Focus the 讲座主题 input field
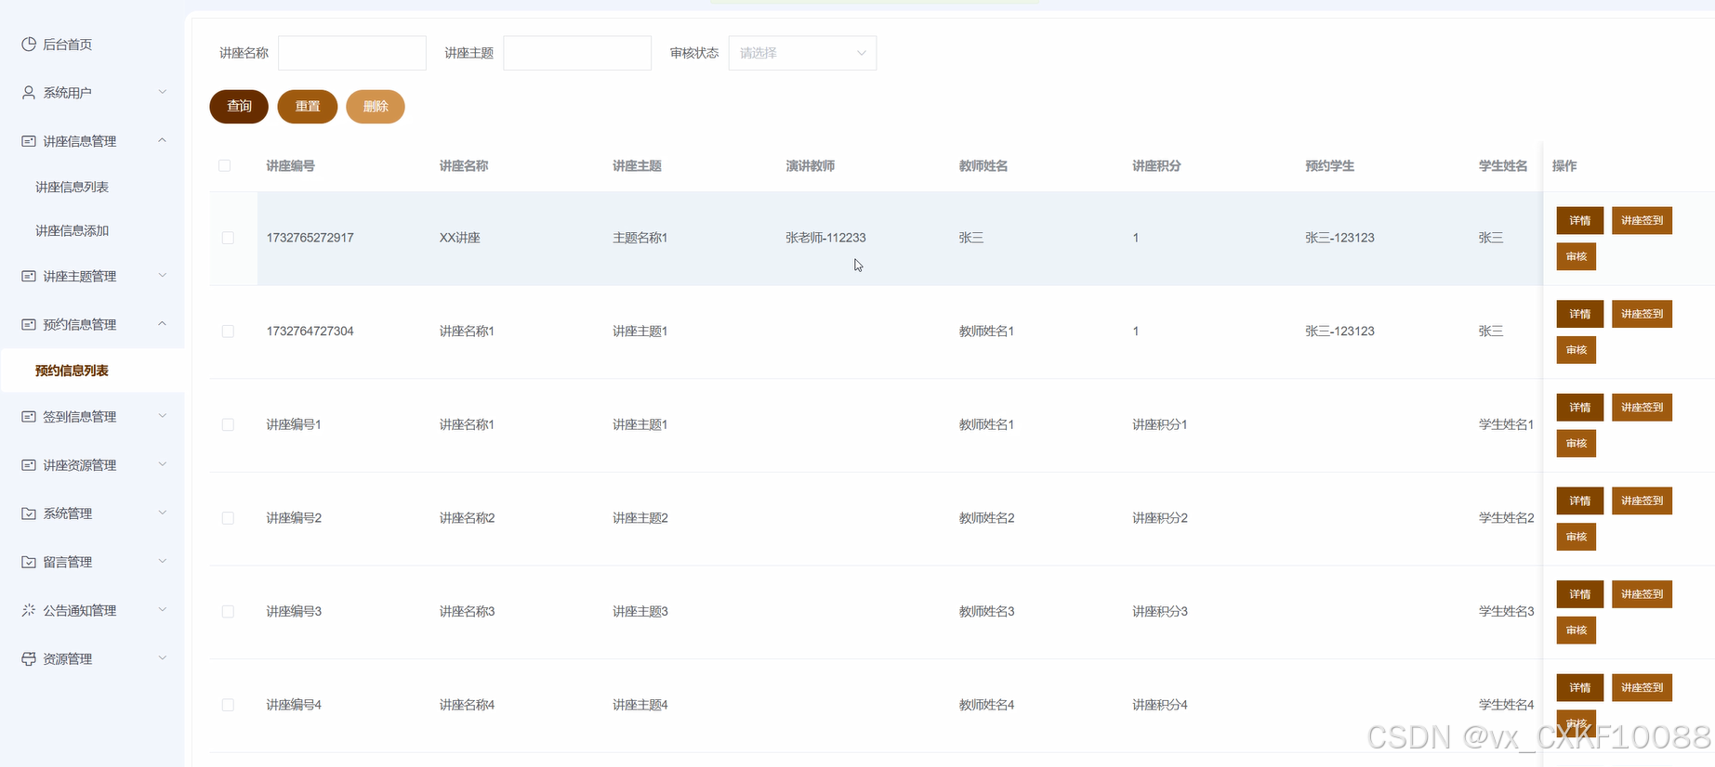1715x767 pixels. click(577, 53)
